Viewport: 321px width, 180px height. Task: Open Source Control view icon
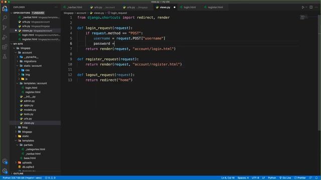point(5,27)
